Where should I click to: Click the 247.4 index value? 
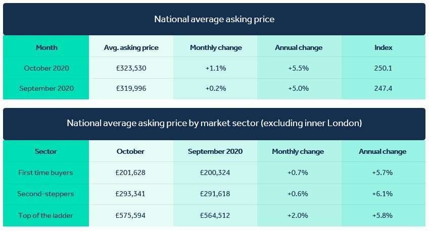click(x=383, y=88)
